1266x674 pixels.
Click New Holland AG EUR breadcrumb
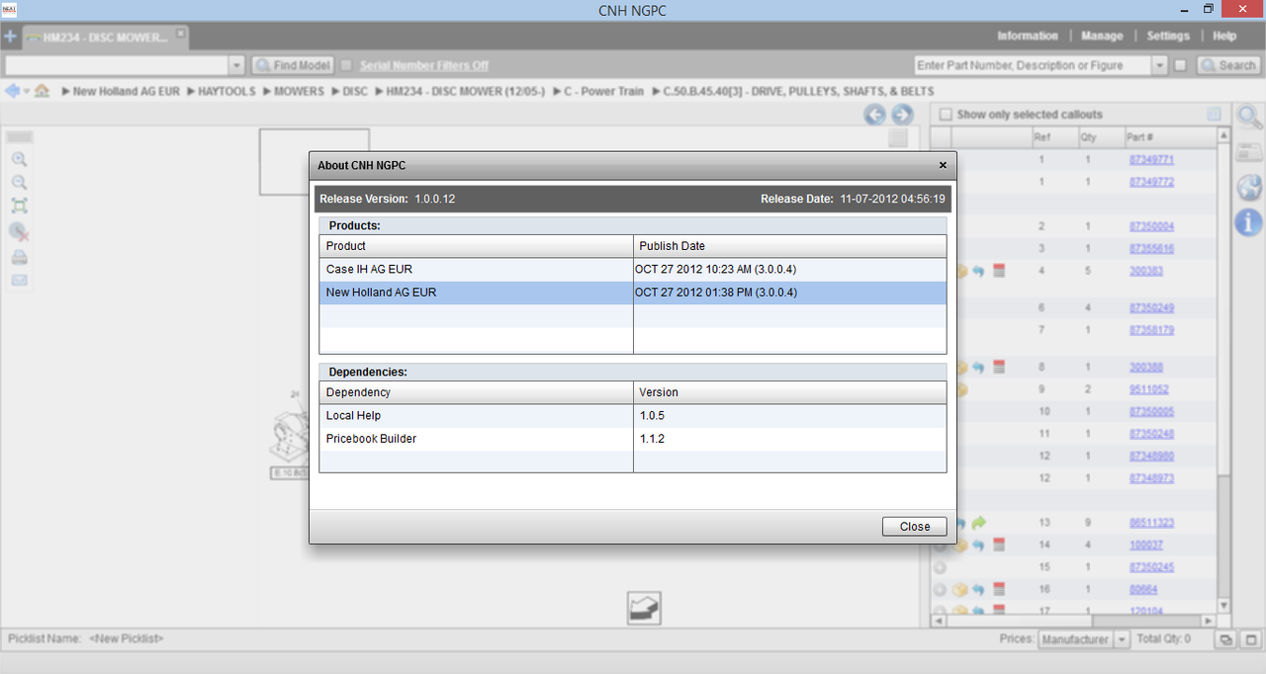click(127, 91)
